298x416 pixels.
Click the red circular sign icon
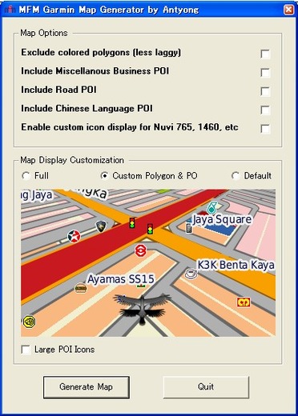tap(140, 251)
